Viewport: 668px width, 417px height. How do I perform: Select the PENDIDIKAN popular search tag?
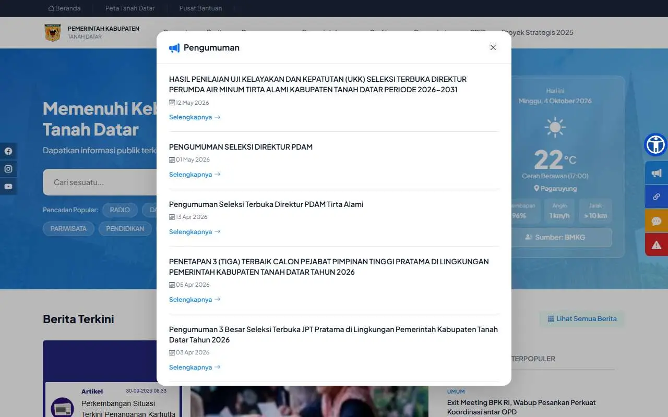pyautogui.click(x=125, y=229)
